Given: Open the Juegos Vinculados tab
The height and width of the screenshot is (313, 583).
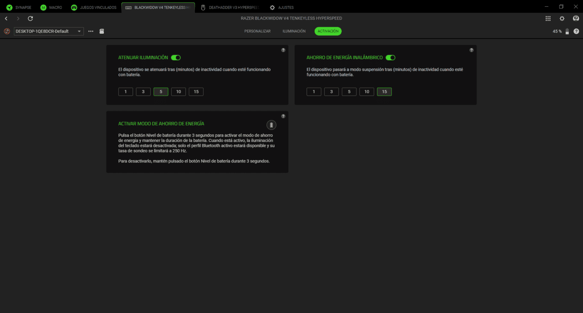Looking at the screenshot, I should pos(94,7).
